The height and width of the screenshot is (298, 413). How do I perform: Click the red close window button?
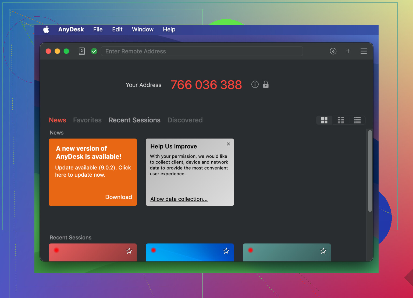[48, 51]
